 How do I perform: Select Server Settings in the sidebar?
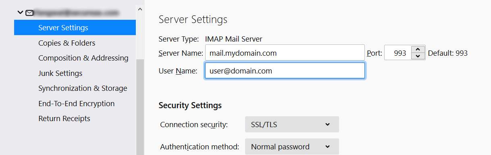(75, 28)
